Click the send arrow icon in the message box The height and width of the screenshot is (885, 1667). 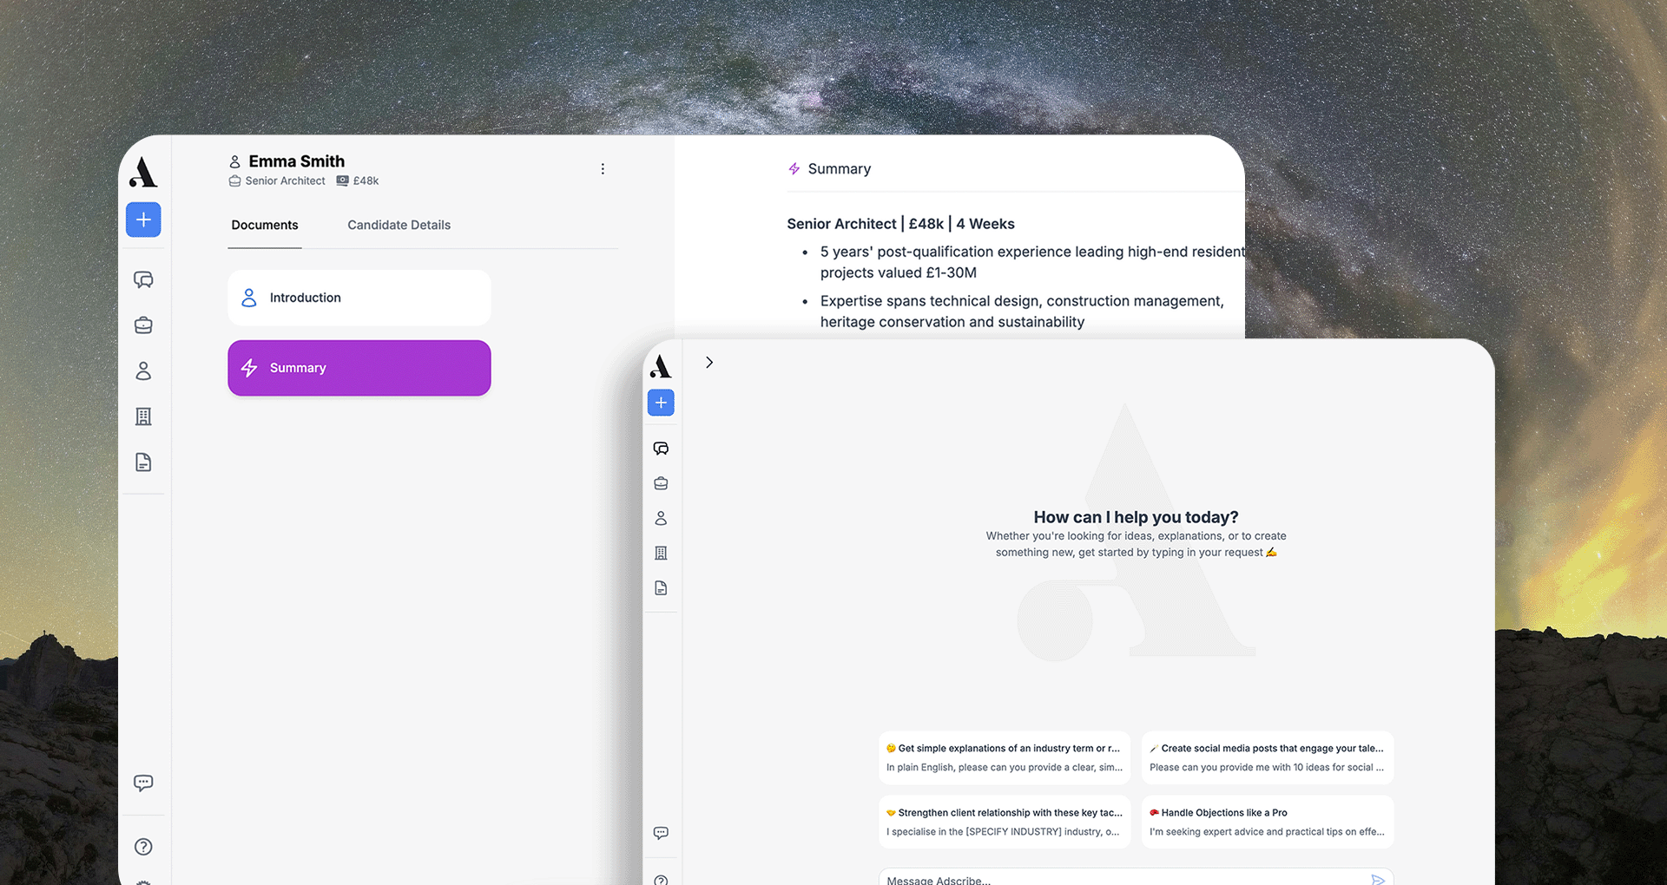(1378, 880)
